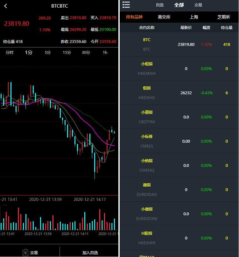Image resolution: width=239 pixels, height=257 pixels.
Task: Choose the 1h chart interval
Action: click(105, 53)
